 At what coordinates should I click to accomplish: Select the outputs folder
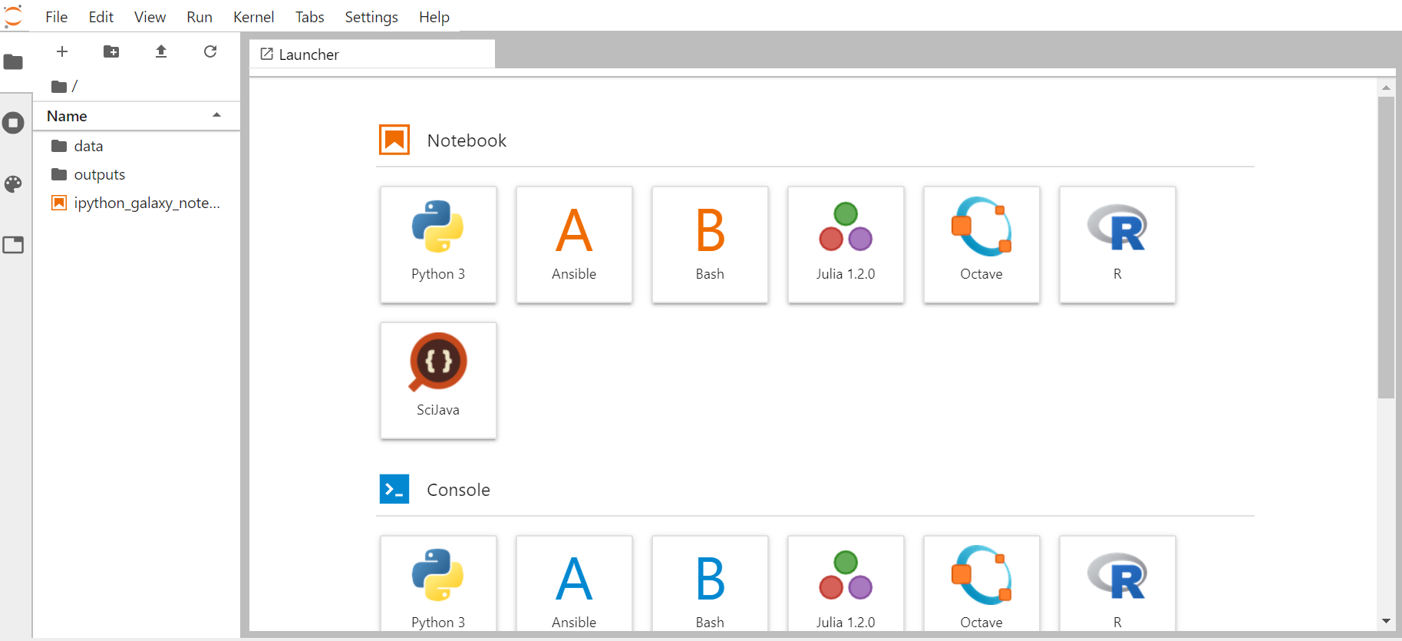tap(136, 174)
